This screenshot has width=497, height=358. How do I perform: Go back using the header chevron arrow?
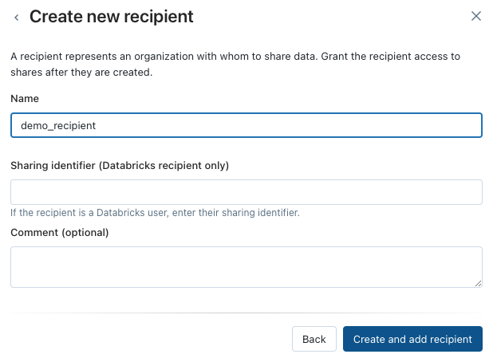click(17, 18)
